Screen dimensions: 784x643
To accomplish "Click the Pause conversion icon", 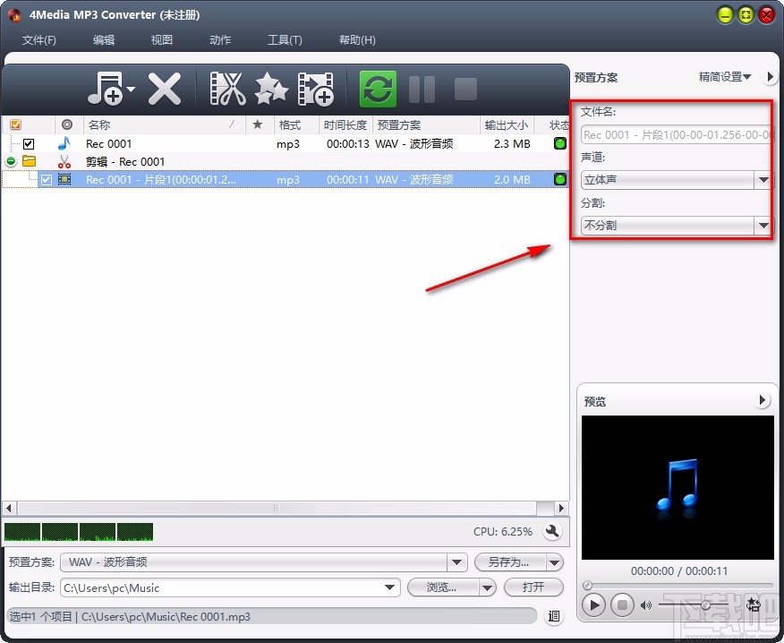I will coord(421,89).
